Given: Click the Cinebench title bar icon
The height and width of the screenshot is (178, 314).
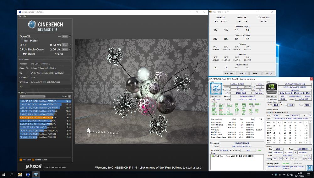Looking at the screenshot, I should [20, 12].
